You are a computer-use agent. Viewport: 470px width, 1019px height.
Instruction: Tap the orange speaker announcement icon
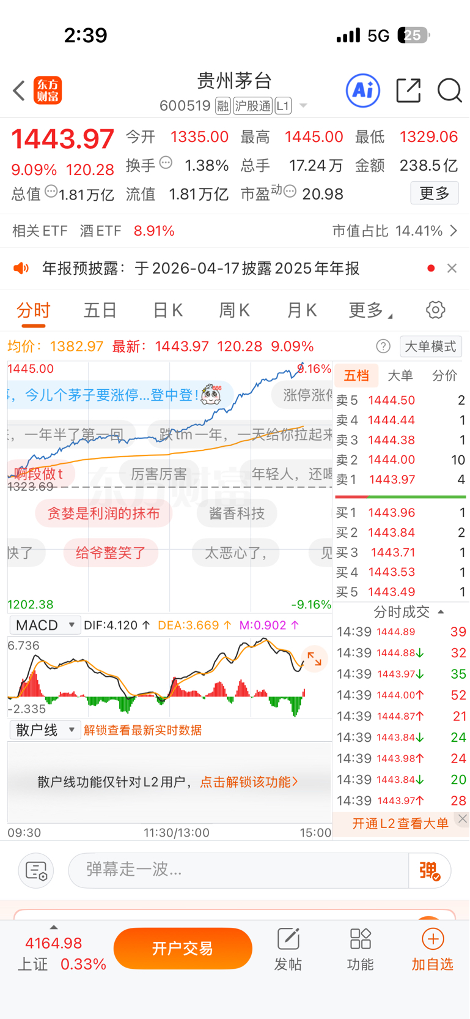point(21,268)
